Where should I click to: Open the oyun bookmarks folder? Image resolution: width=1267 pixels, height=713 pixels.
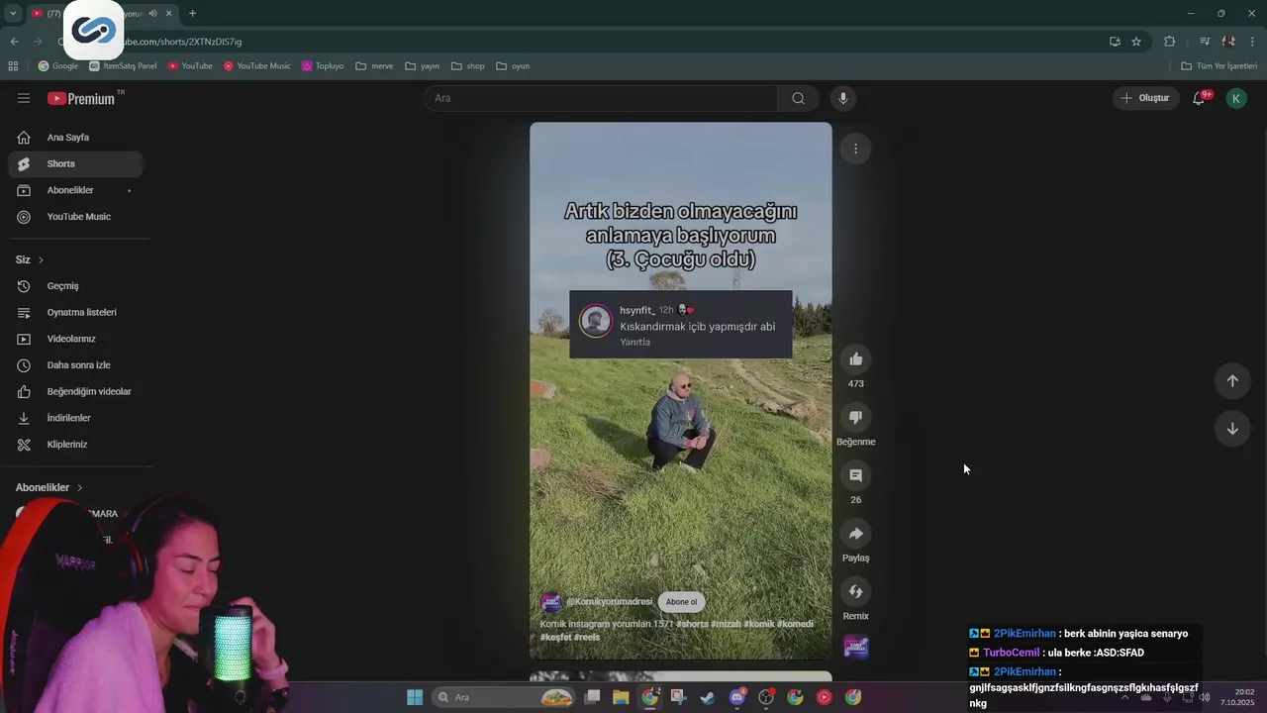click(513, 66)
